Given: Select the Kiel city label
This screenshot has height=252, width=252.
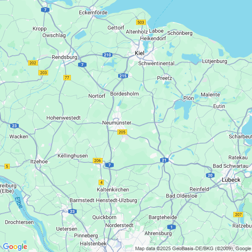Looking at the screenshot, I should [139, 53].
